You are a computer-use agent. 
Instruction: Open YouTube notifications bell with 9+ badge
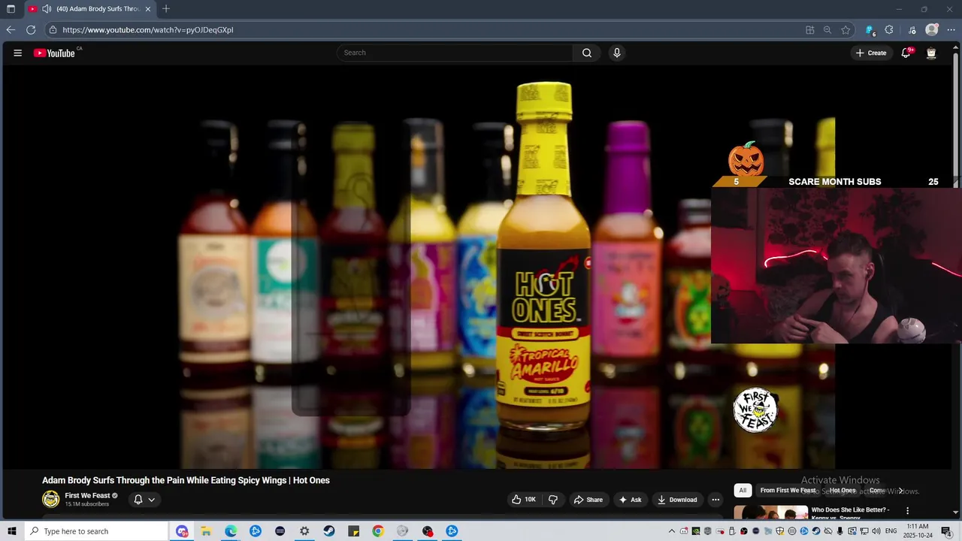[x=906, y=53]
